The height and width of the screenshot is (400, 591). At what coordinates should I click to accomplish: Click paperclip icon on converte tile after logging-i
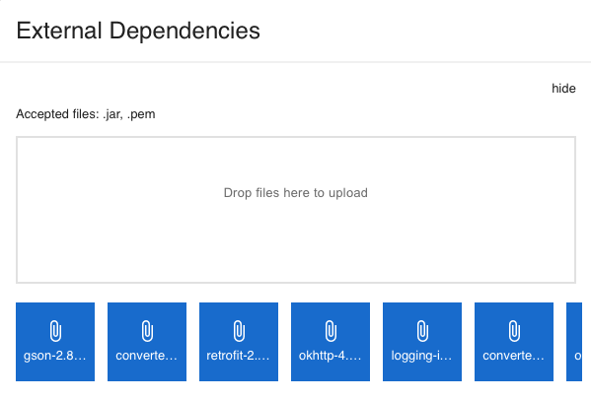pyautogui.click(x=514, y=331)
